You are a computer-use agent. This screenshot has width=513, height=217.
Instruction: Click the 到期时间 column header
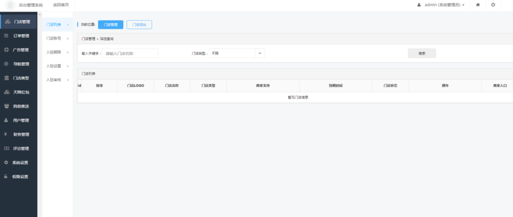click(x=336, y=86)
